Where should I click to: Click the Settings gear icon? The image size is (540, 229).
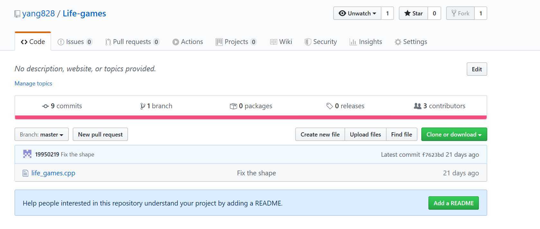[398, 42]
